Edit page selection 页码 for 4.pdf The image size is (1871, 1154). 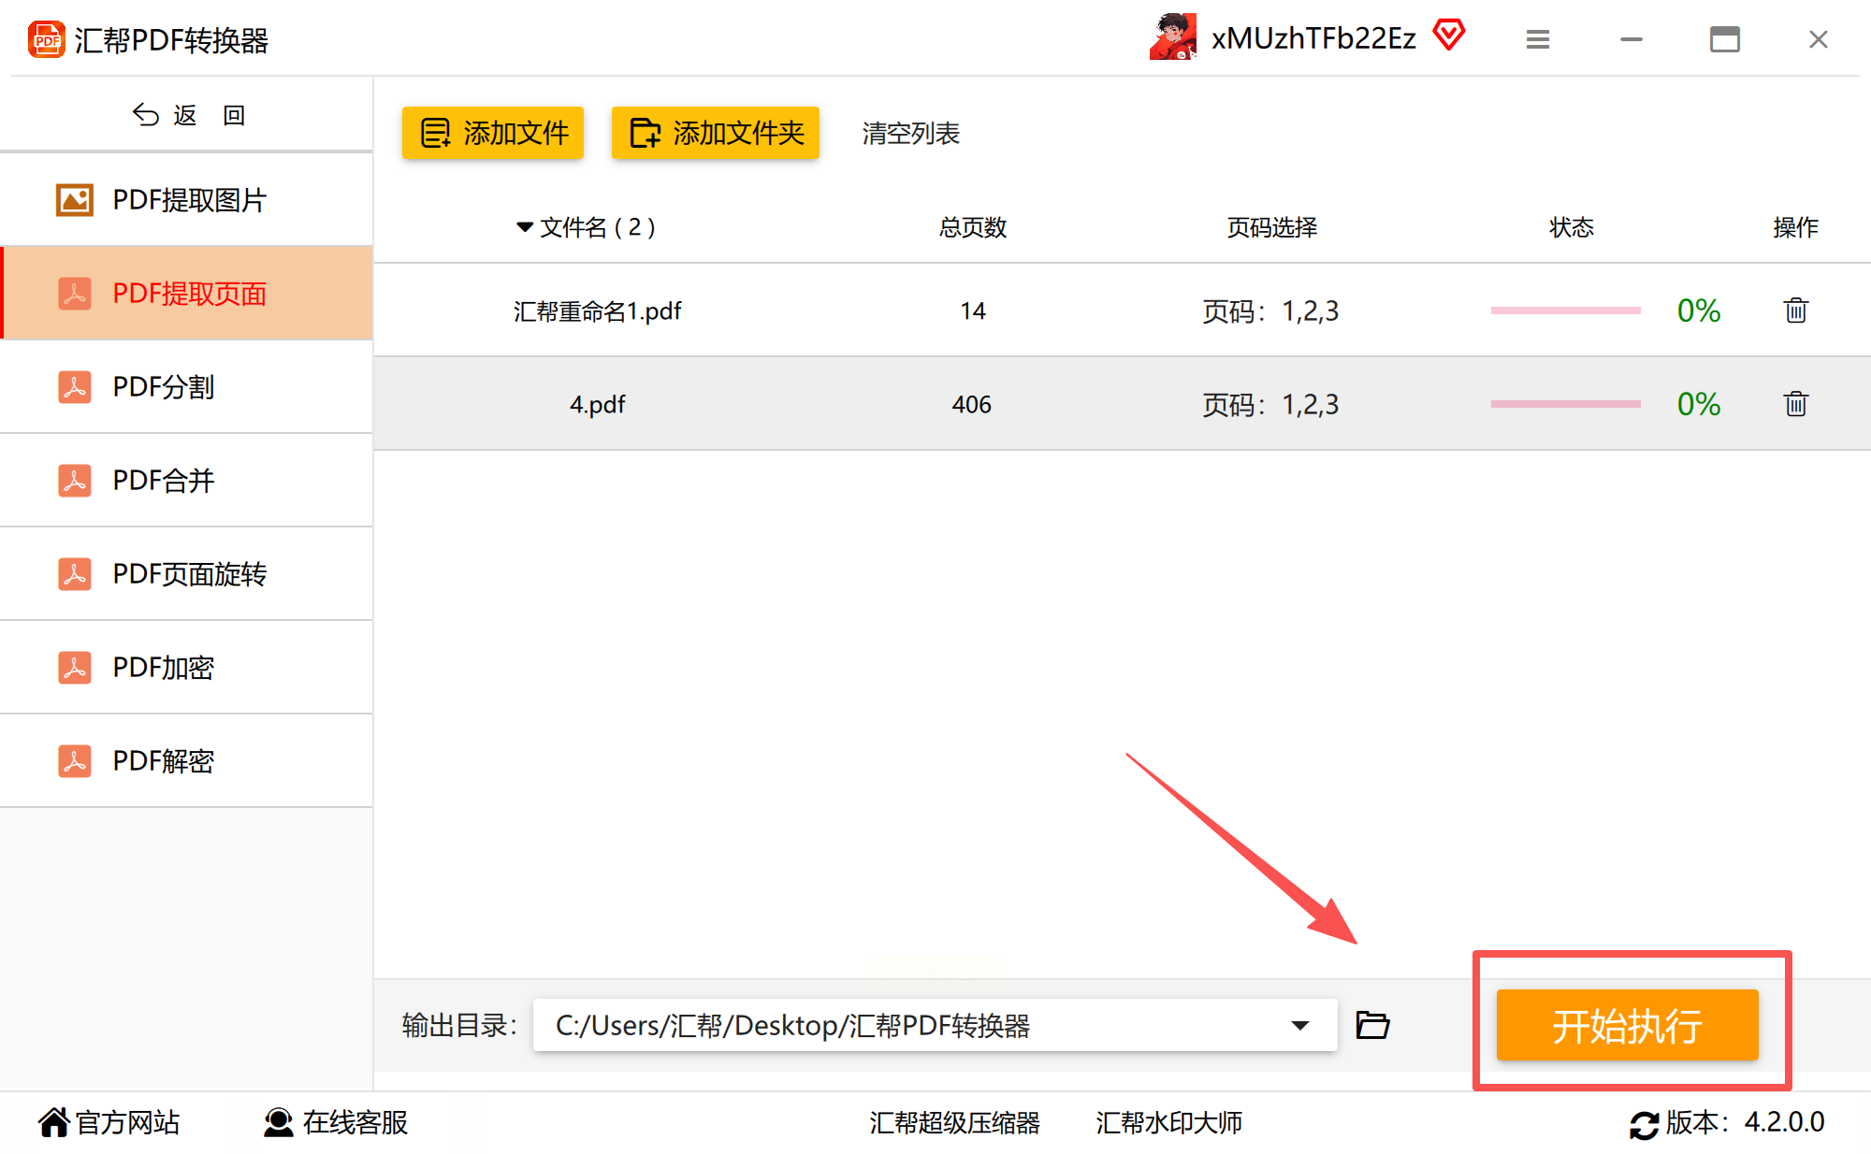tap(1269, 404)
